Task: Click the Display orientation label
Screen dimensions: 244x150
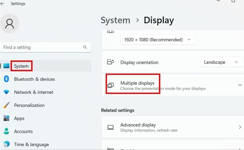Action: [140, 62]
